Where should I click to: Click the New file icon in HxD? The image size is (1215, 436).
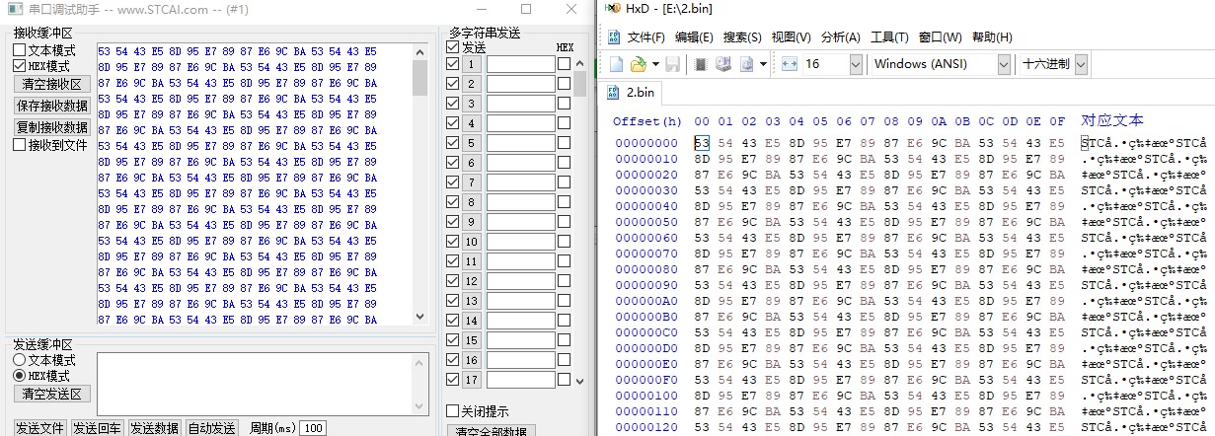tap(616, 64)
